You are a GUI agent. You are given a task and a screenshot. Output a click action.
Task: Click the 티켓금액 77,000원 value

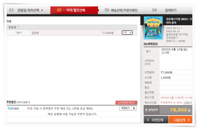[x=167, y=72]
